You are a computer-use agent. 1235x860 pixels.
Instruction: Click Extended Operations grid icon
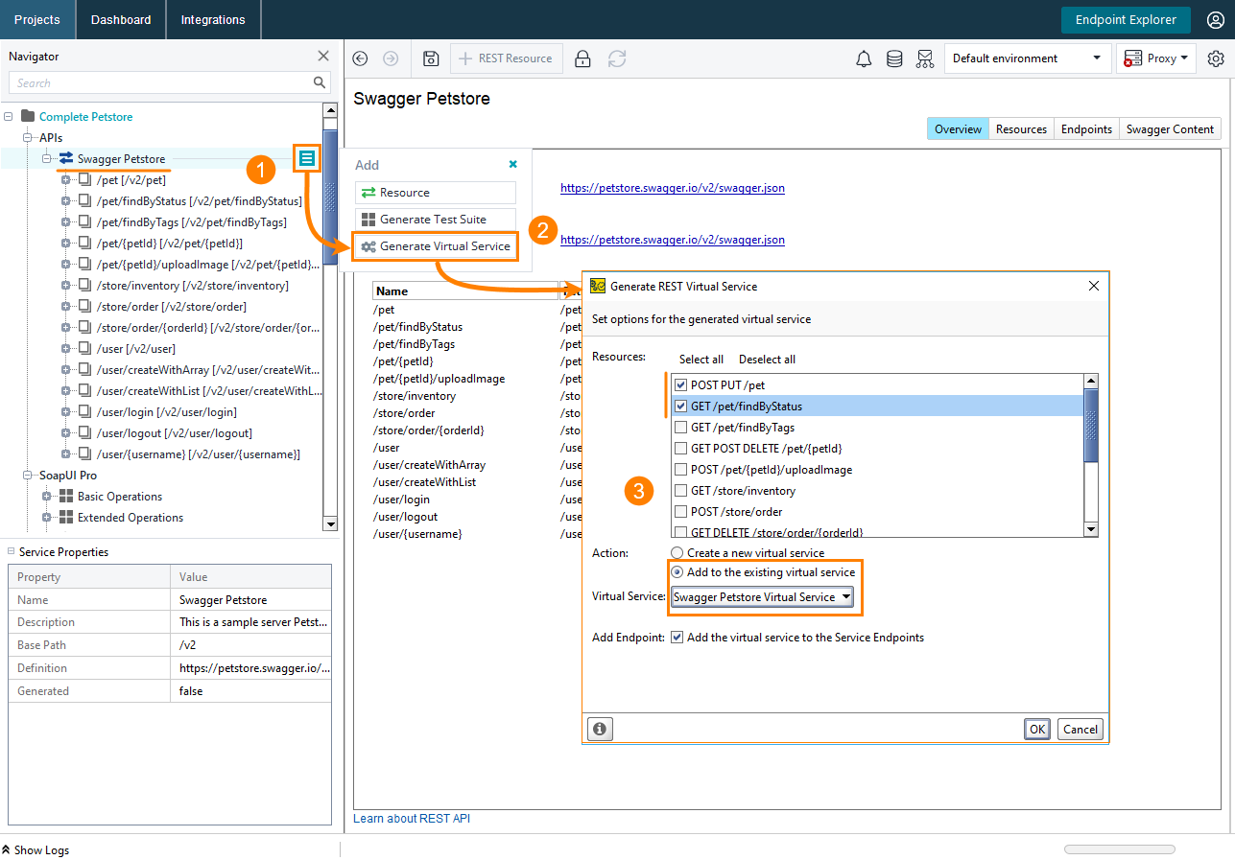pos(66,517)
